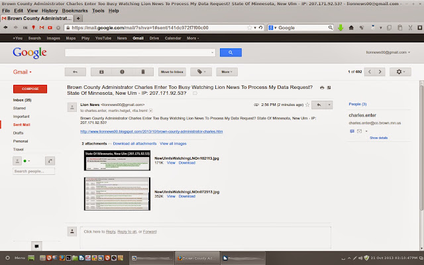Image resolution: width=424 pixels, height=265 pixels.
Task: Open the Help menu
Action: click(113, 11)
